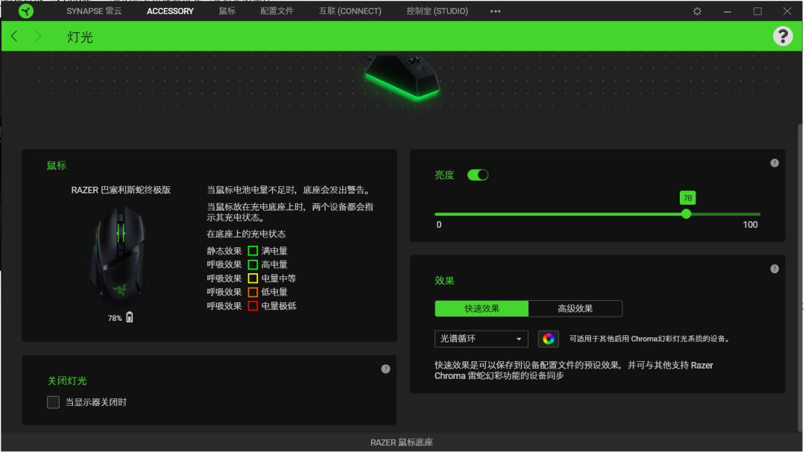Click the yellow 电量中等 color box
This screenshot has height=452, width=805.
point(253,278)
